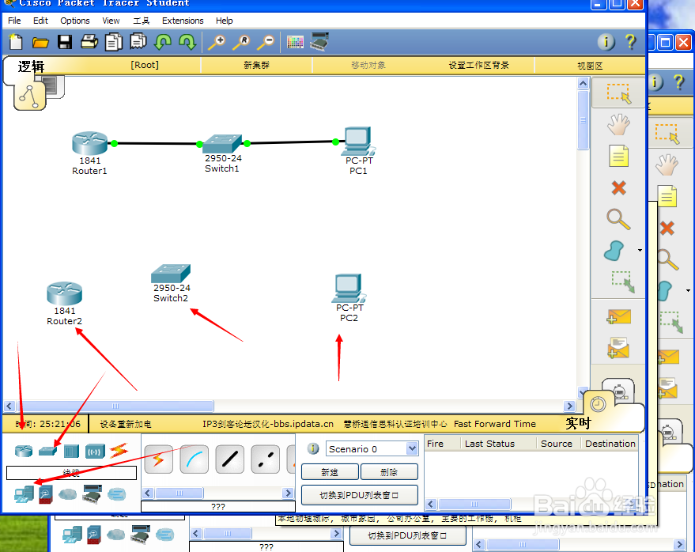Image resolution: width=695 pixels, height=552 pixels.
Task: Open a file with the folder icon
Action: [x=40, y=43]
